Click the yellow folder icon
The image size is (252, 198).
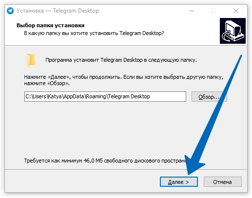click(x=31, y=60)
